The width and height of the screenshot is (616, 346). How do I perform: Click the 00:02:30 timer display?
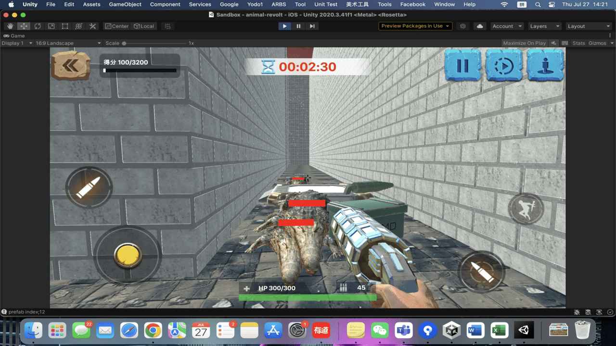(308, 67)
